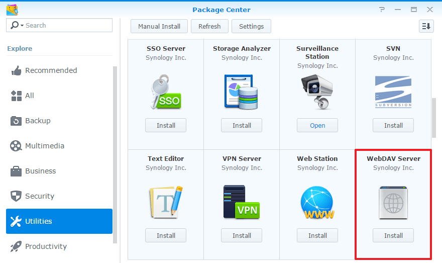Open Package Center Settings
Screen dimensions: 442x263
point(251,26)
